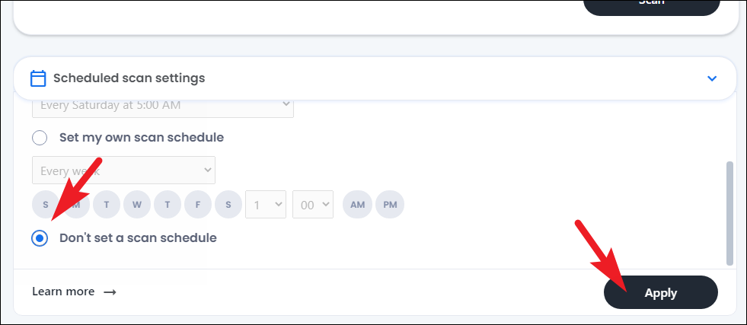Toggle the Thursday day circle
This screenshot has height=325, width=747.
click(168, 204)
